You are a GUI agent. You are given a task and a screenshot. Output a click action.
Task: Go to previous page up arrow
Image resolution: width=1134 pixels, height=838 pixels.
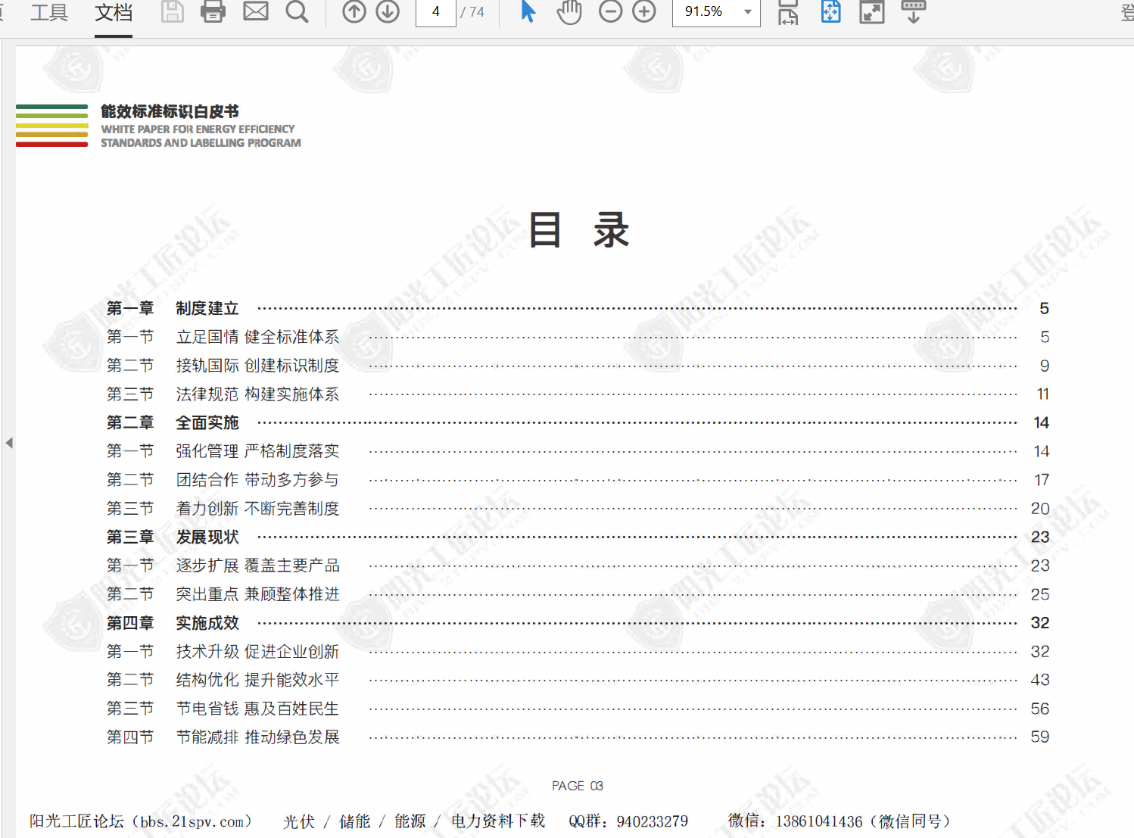[354, 11]
